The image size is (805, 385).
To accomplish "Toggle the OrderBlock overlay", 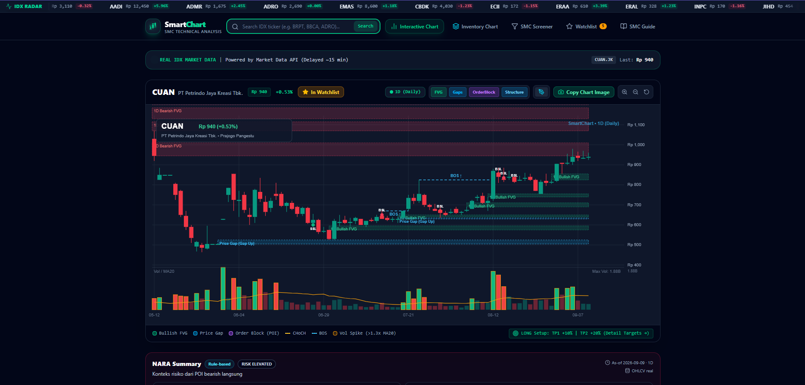I will [484, 92].
